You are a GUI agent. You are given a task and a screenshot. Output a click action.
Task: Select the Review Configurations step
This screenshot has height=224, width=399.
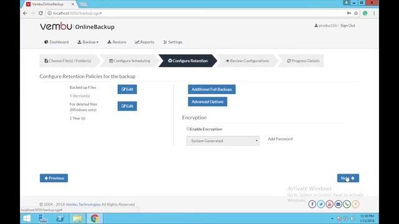[247, 61]
